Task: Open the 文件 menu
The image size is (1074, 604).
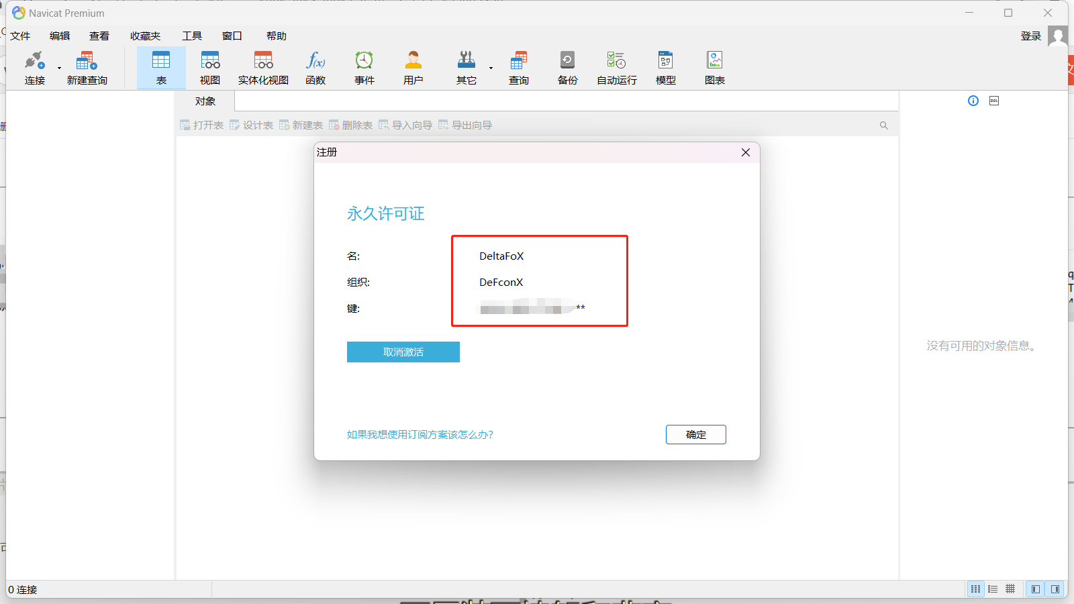Action: pyautogui.click(x=20, y=36)
